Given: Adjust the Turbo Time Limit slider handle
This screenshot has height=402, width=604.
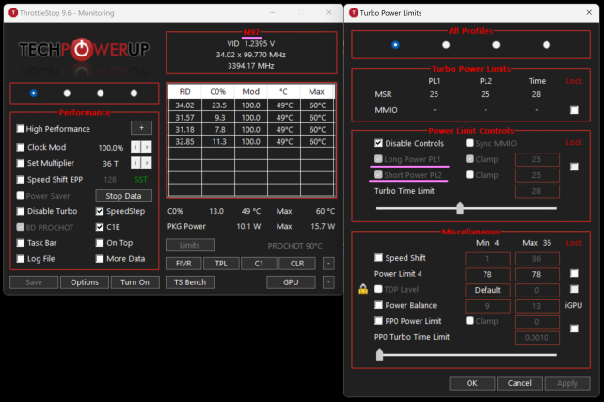Looking at the screenshot, I should (460, 208).
